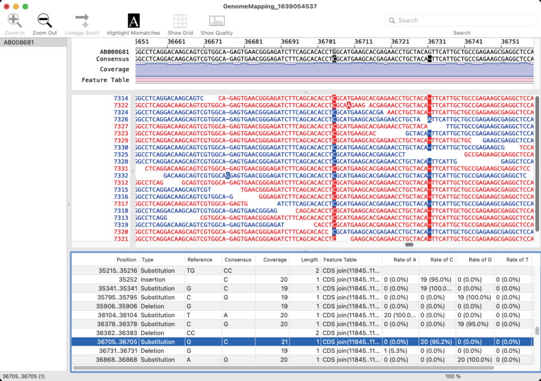
Task: Toggle the Linkage Scroll icon
Action: pos(82,21)
